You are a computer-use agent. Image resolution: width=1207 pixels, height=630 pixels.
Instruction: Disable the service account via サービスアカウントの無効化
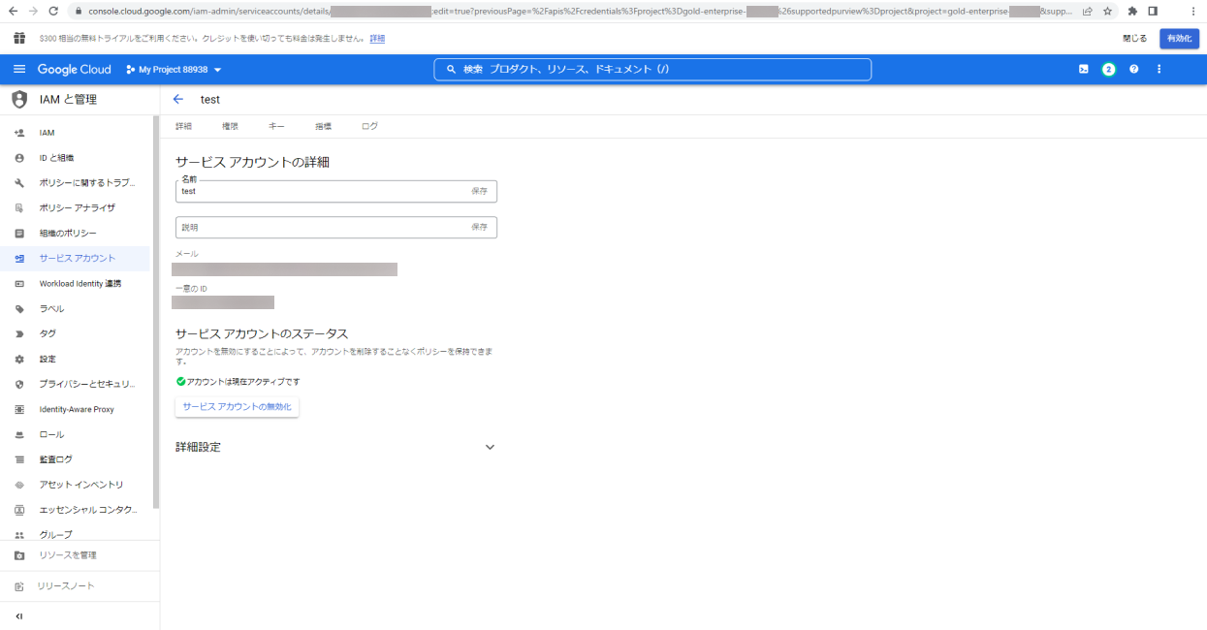tap(237, 406)
